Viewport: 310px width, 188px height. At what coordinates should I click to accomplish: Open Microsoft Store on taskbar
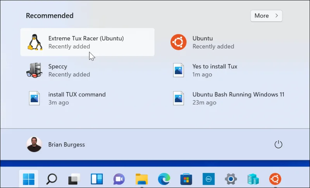[186, 179]
